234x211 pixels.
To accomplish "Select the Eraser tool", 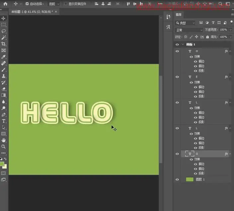I will (3, 89).
